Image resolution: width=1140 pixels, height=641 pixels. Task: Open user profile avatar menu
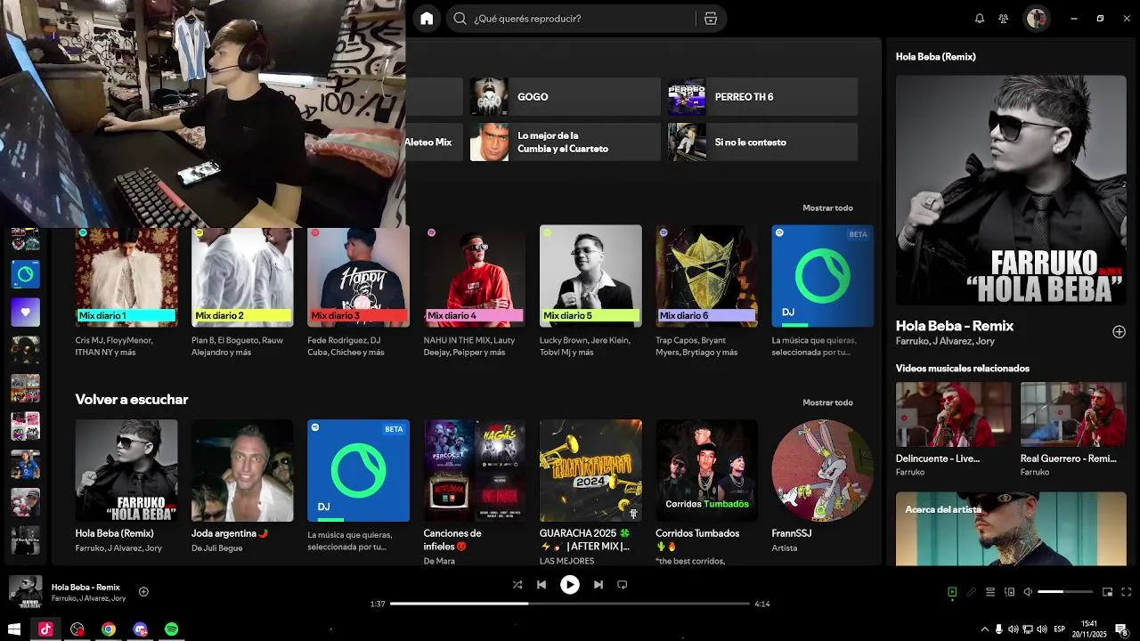[x=1036, y=19]
